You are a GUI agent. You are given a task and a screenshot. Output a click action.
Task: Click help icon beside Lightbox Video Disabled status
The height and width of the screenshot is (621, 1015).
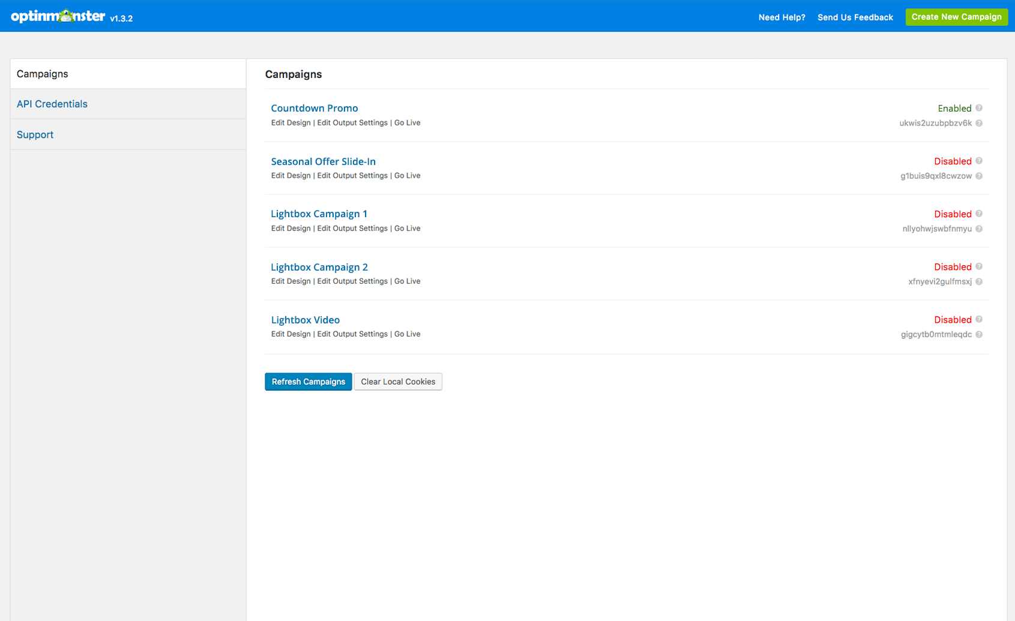pos(979,319)
